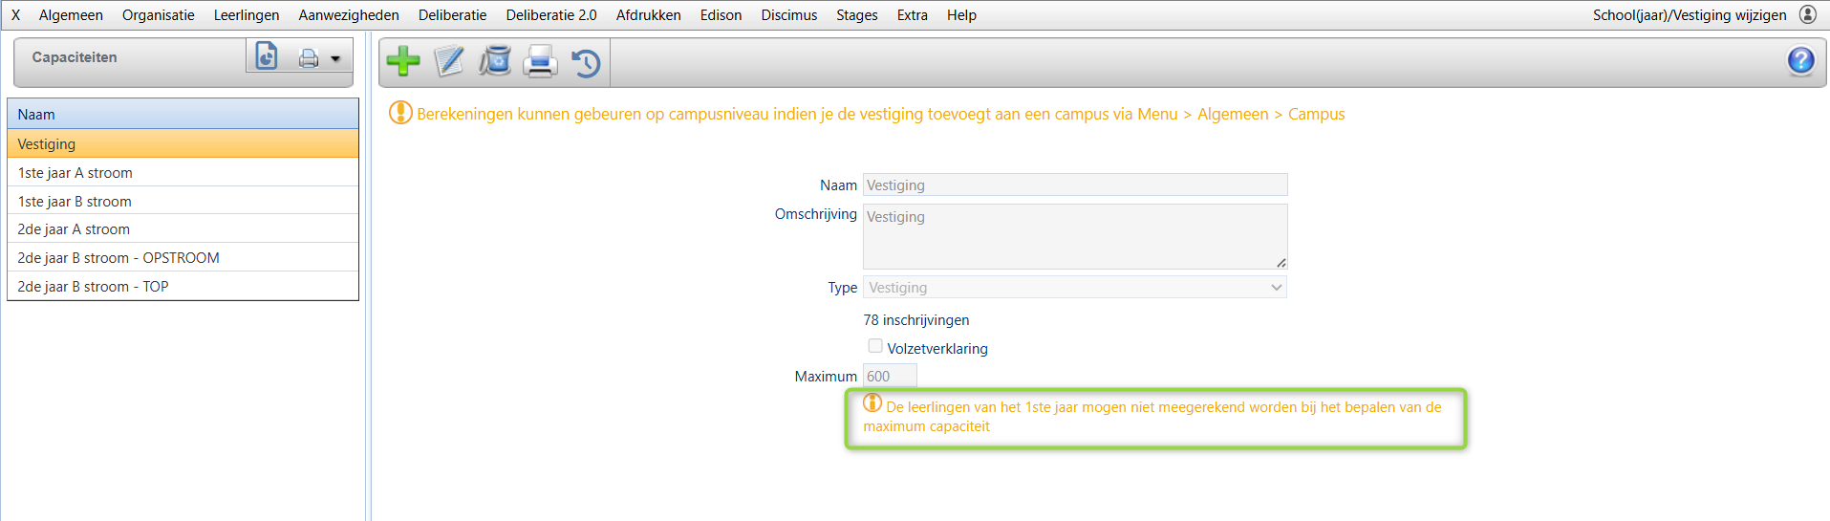Click the edit notepad pencil icon
The height and width of the screenshot is (521, 1830).
pyautogui.click(x=449, y=61)
